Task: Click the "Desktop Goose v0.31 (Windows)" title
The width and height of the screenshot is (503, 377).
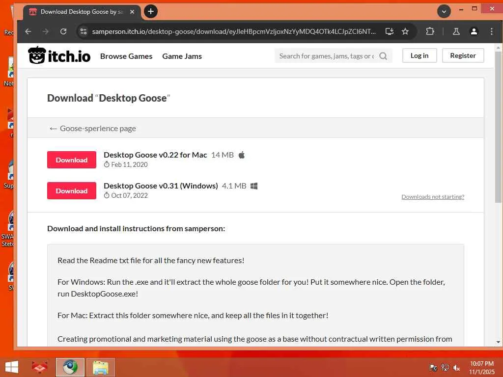Action: [161, 186]
